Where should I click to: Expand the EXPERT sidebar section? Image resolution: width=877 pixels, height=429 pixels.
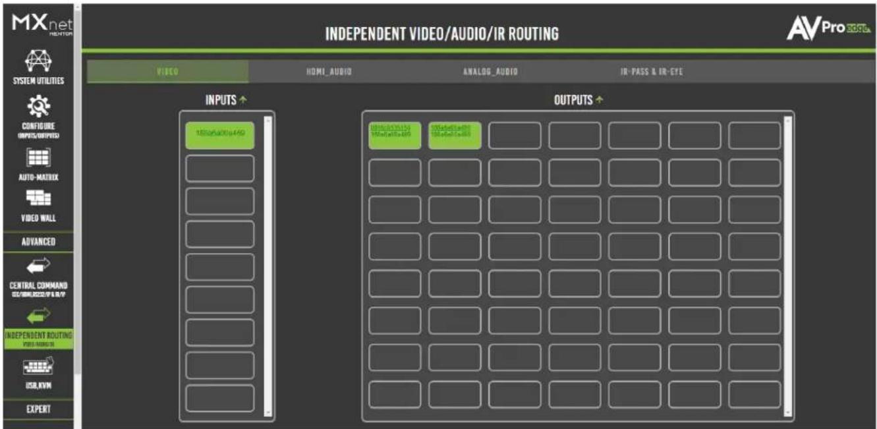38,409
